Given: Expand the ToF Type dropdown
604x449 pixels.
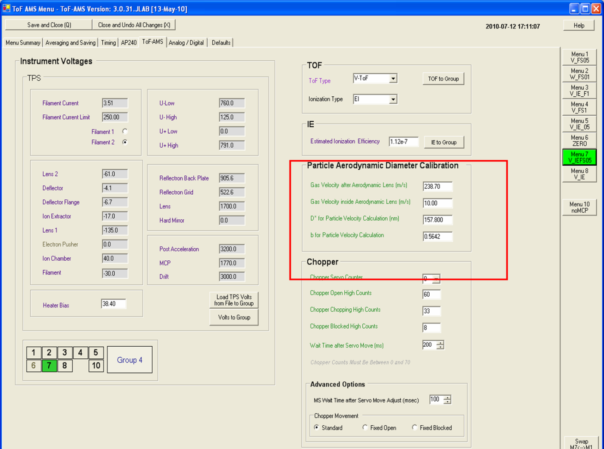Looking at the screenshot, I should click(x=393, y=79).
